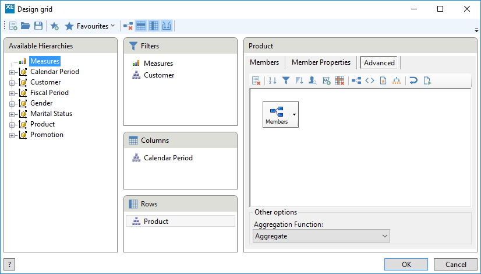
Task: Add to favourites star-plus icon
Action: 55,26
